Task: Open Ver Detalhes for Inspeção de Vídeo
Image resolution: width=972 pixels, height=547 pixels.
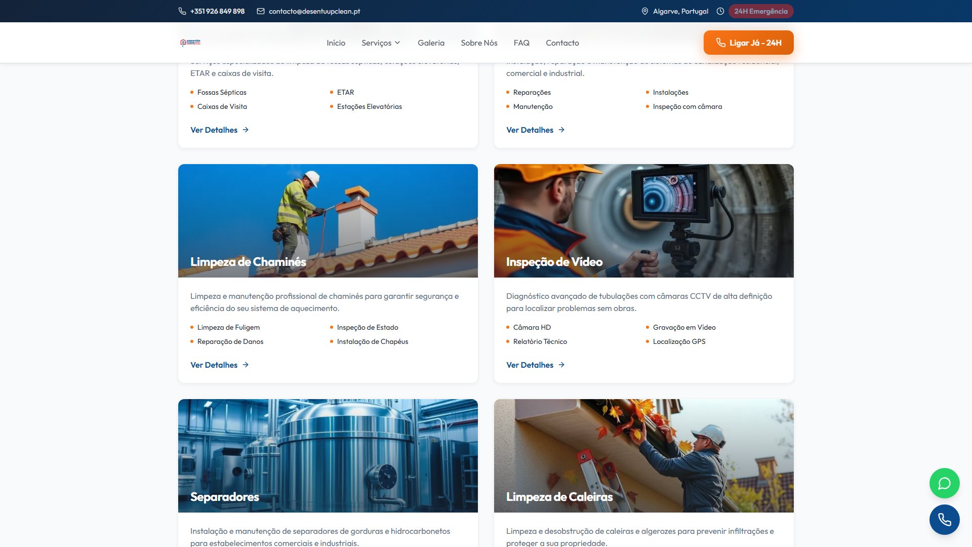Action: [530, 365]
